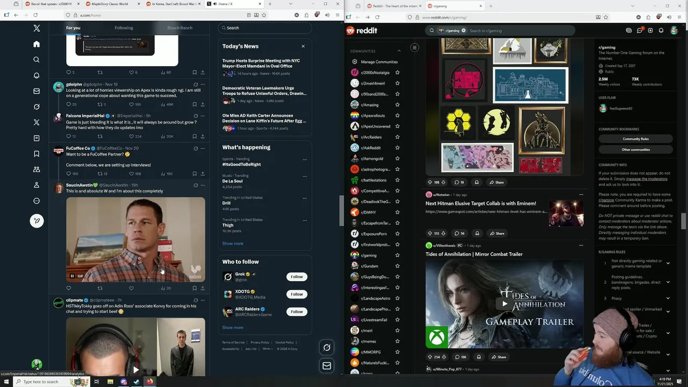Bookmark the FuCoffee Co post
This screenshot has width=688, height=387.
click(x=195, y=174)
